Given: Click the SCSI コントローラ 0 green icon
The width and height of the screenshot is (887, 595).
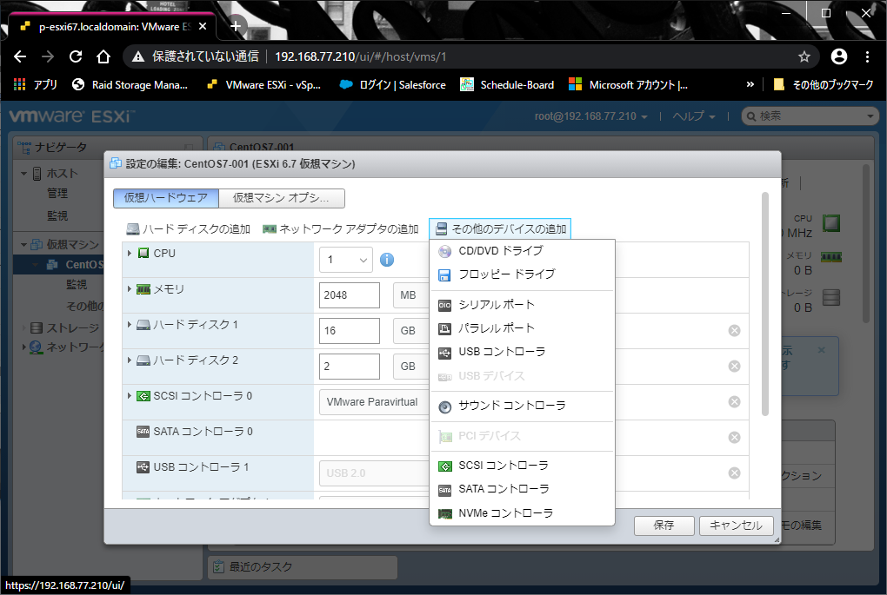Looking at the screenshot, I should pos(143,396).
